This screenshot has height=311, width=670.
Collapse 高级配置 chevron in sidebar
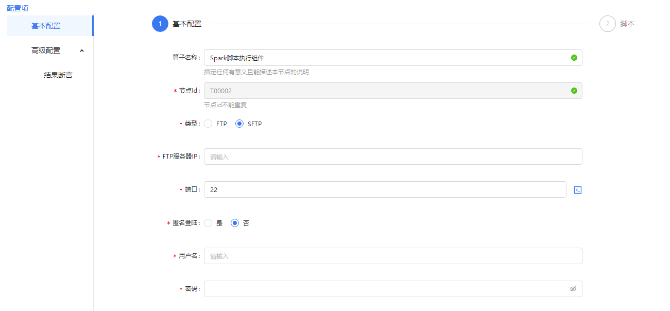tap(82, 50)
